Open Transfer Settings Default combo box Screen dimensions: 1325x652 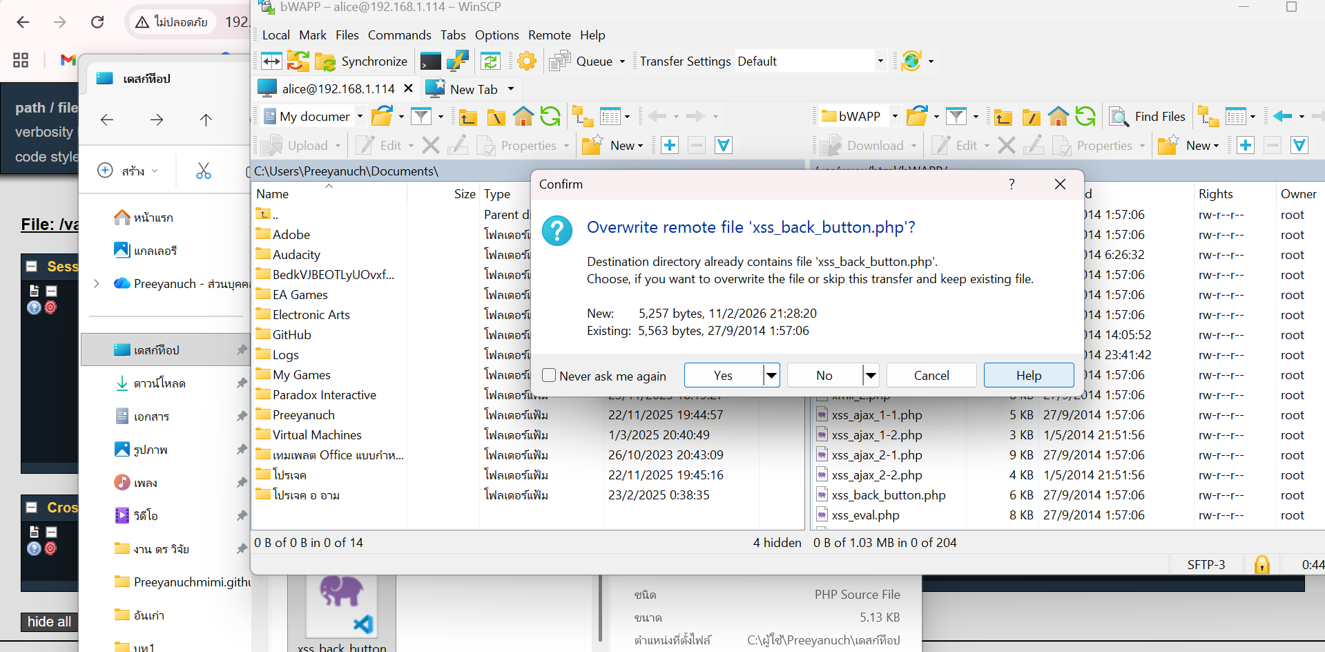click(x=811, y=61)
